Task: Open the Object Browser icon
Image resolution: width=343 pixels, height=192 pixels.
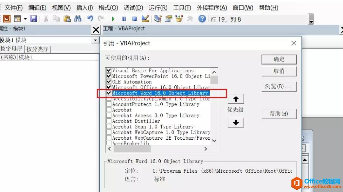Action: [179, 19]
